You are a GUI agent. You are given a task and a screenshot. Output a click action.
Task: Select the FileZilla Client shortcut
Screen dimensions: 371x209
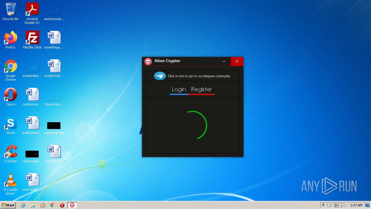point(32,40)
